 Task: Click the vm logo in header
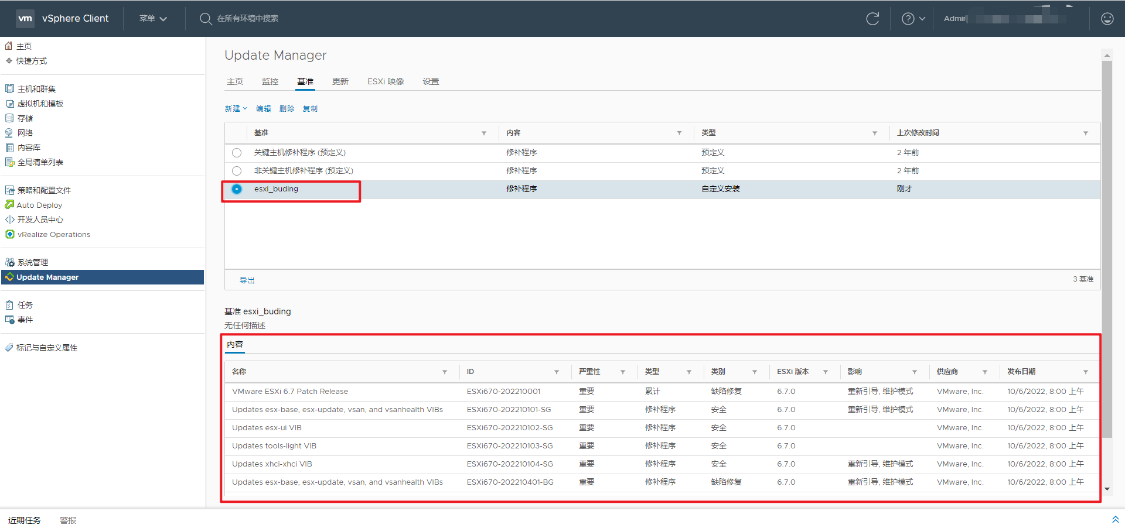click(25, 18)
